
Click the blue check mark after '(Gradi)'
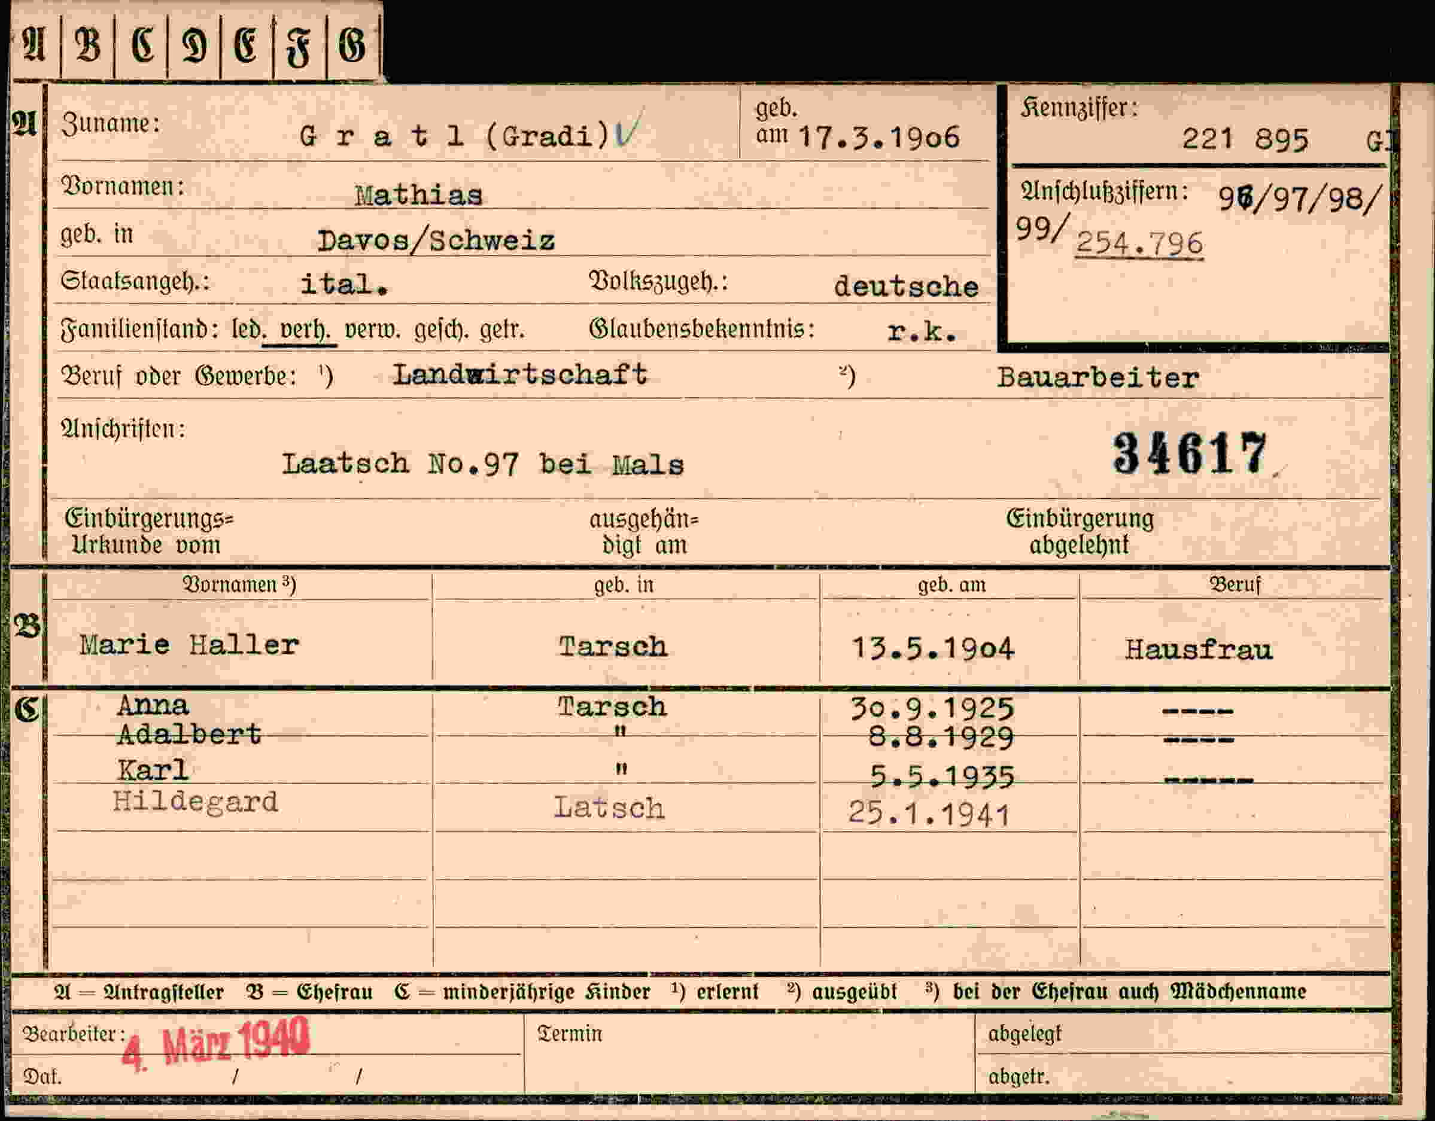629,127
